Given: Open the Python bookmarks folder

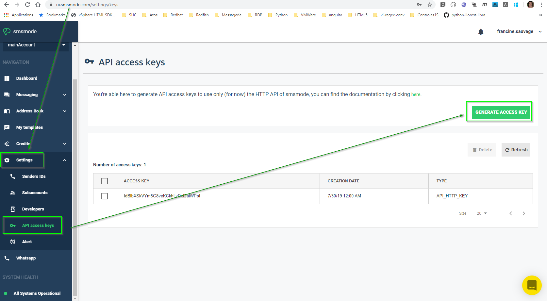Looking at the screenshot, I should point(278,15).
